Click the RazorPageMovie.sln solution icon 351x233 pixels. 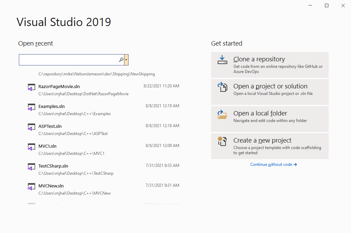32,87
